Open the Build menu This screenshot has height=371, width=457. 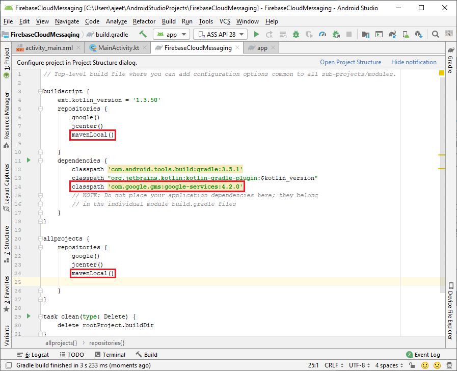(169, 21)
